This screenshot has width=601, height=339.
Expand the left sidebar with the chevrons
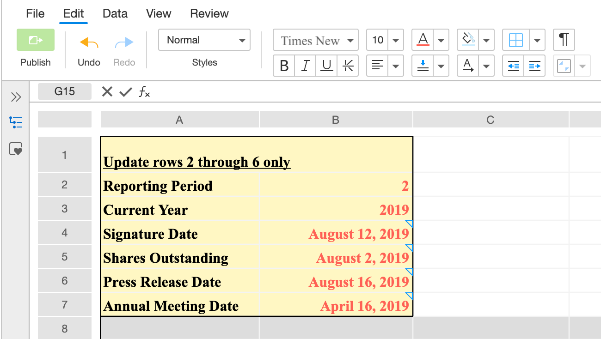click(x=16, y=97)
